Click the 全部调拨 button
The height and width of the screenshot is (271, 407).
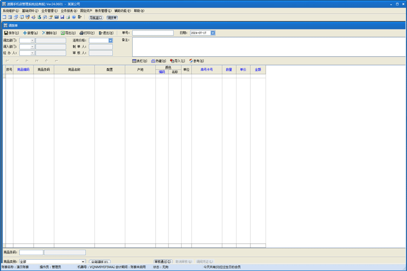click(x=100, y=262)
